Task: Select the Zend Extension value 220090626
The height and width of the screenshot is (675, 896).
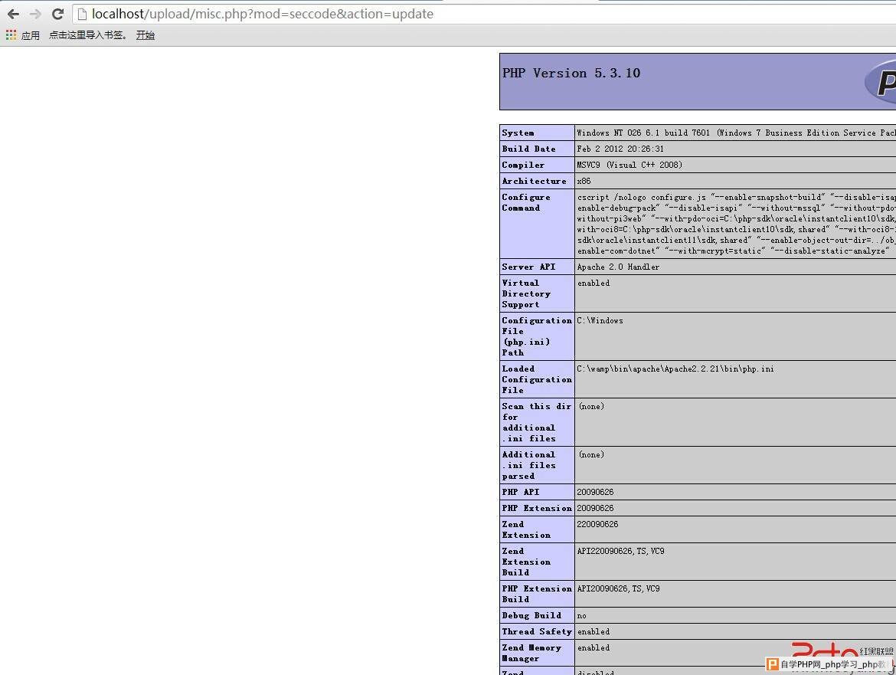Action: pyautogui.click(x=597, y=524)
